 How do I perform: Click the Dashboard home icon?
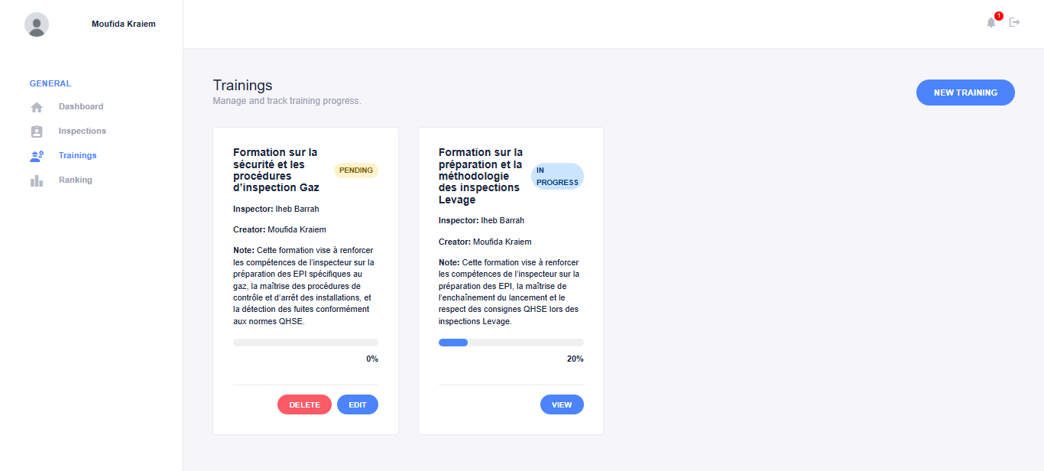pyautogui.click(x=37, y=107)
